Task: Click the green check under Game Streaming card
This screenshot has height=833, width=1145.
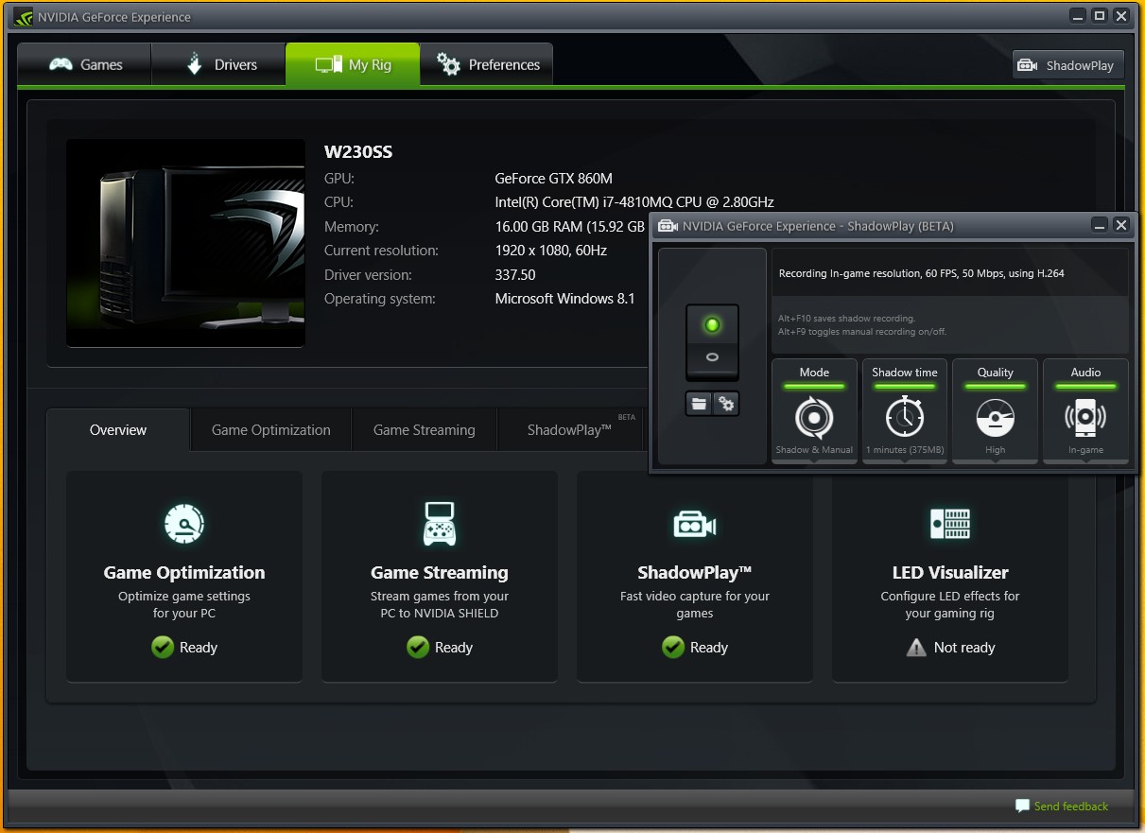Action: click(x=418, y=647)
